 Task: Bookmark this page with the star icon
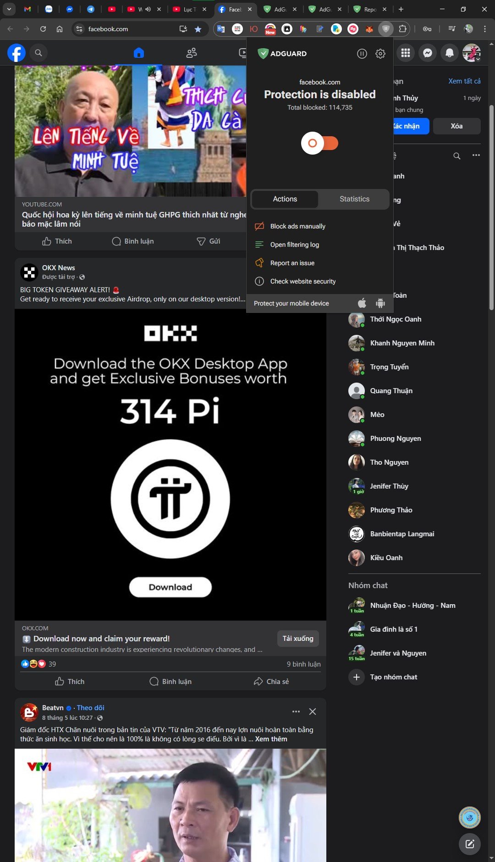pos(198,29)
